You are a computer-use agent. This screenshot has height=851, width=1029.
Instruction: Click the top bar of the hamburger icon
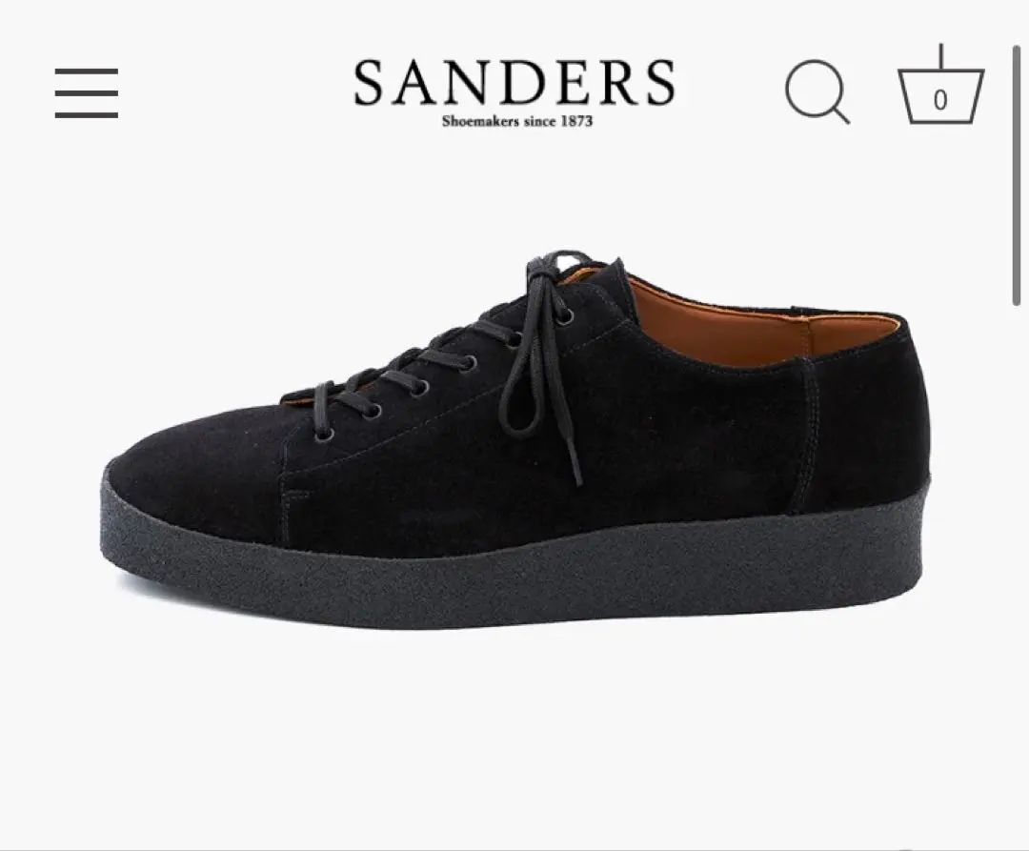point(87,71)
